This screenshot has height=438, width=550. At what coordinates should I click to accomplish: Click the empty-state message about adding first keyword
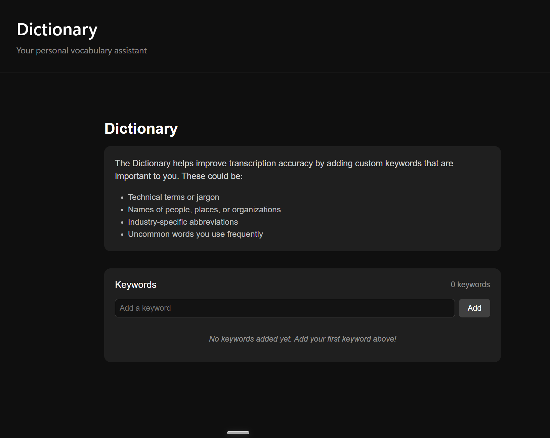tap(302, 339)
